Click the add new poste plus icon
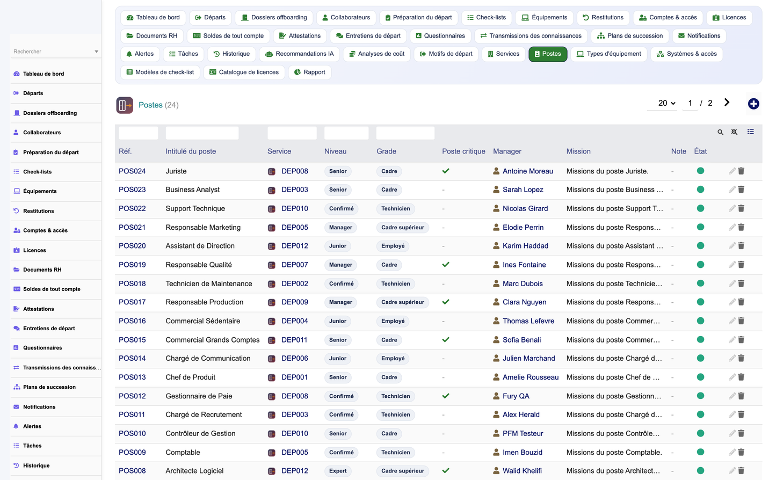This screenshot has height=480, width=776. 753,104
